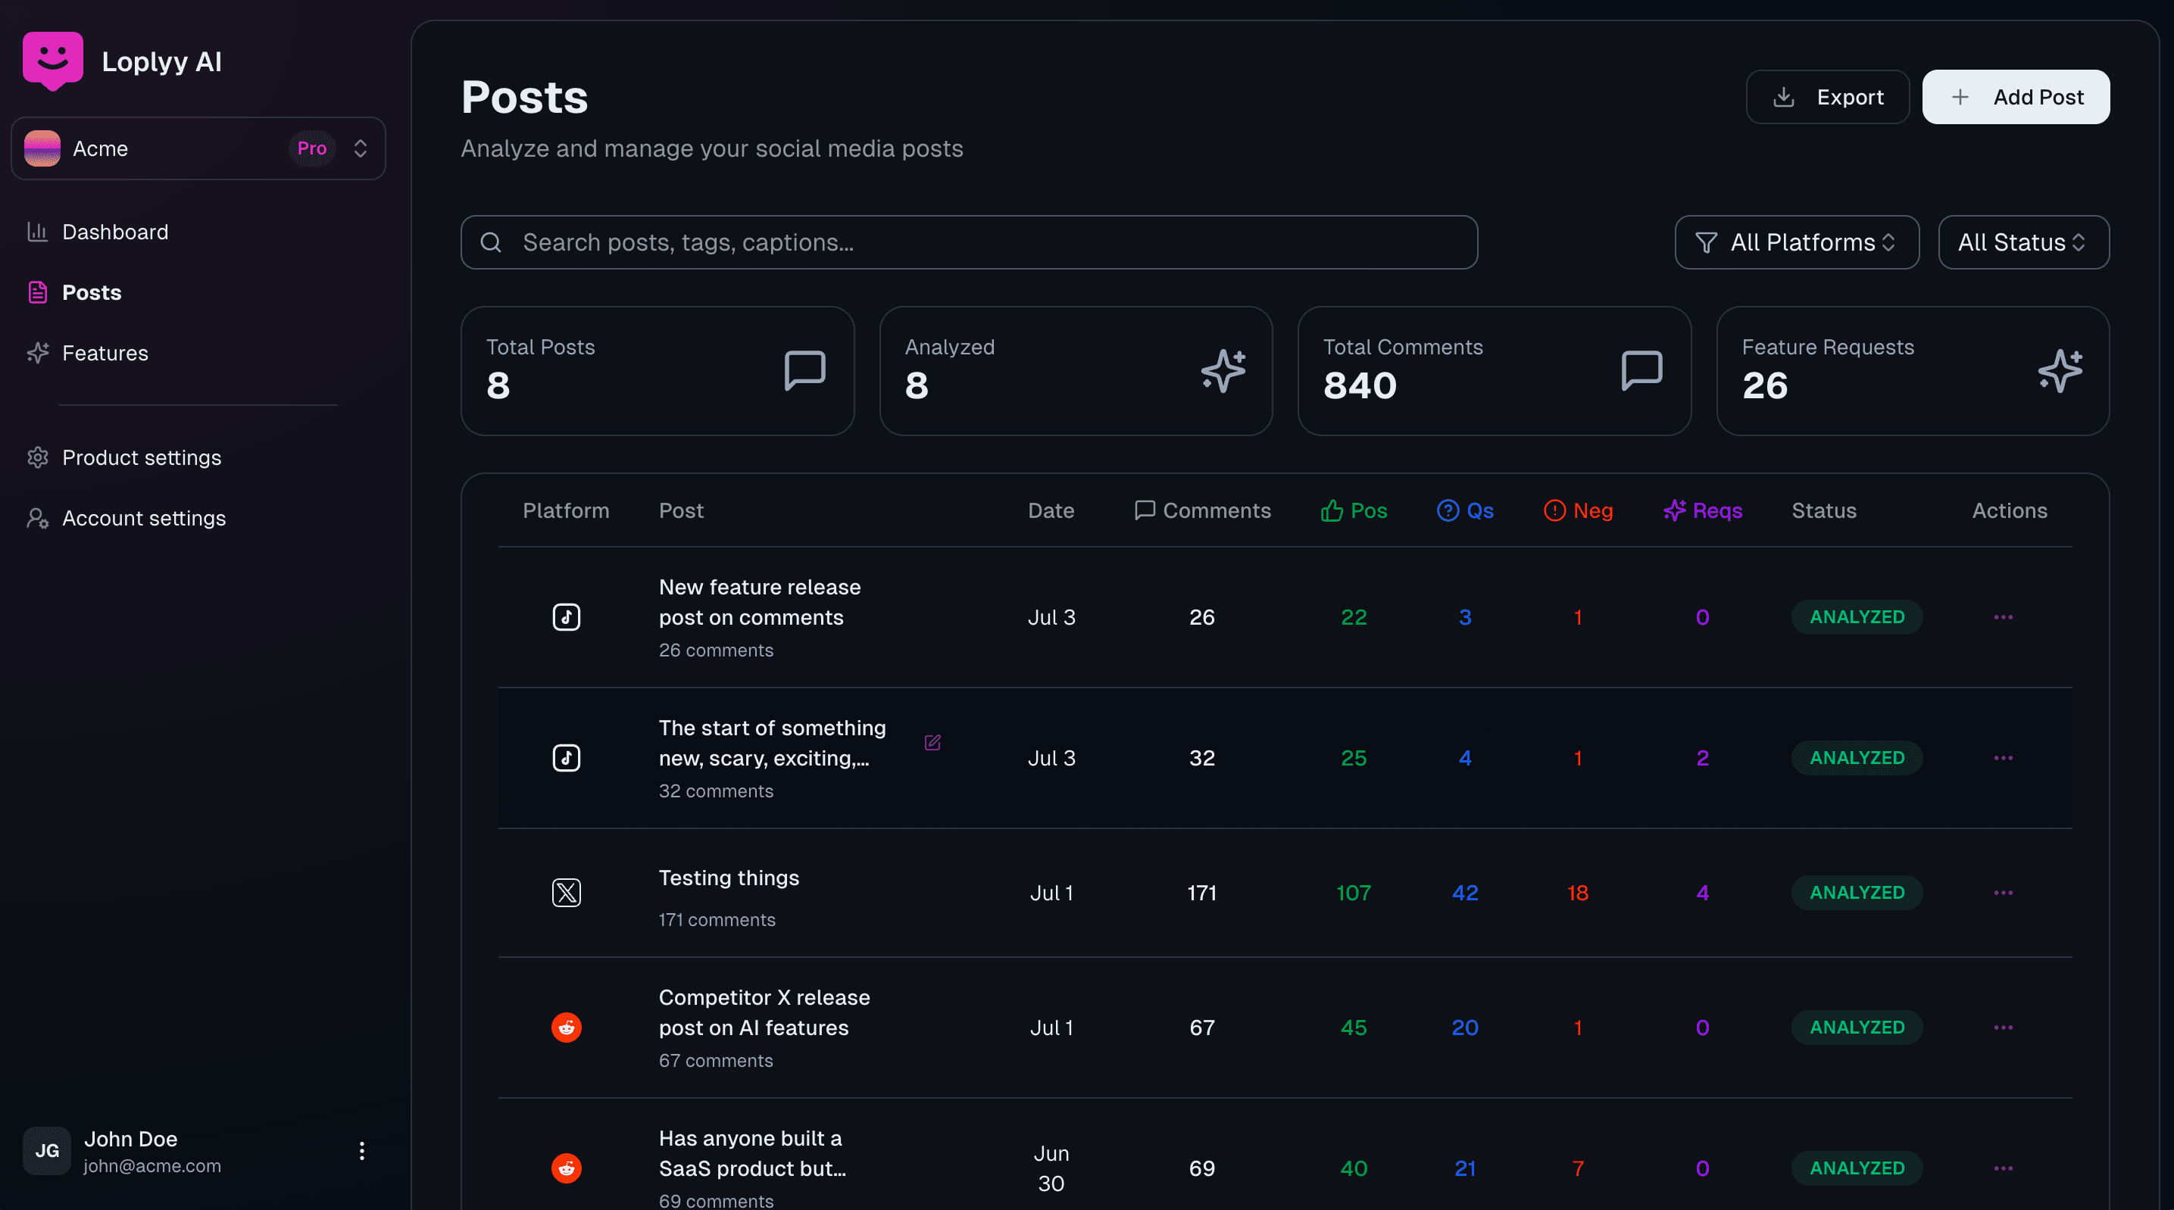Click the Features sparkle icon in sidebar

37,353
